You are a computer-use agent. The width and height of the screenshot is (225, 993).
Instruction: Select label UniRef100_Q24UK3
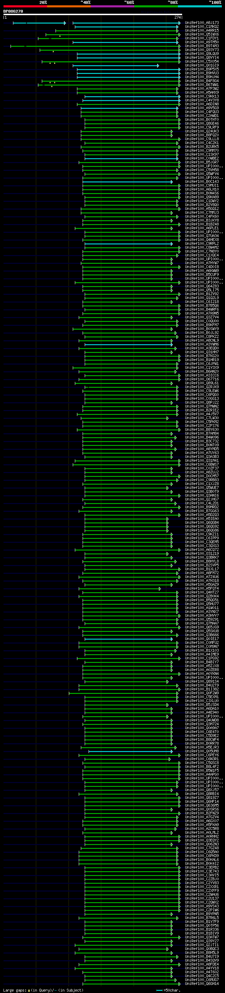[x=202, y=131]
